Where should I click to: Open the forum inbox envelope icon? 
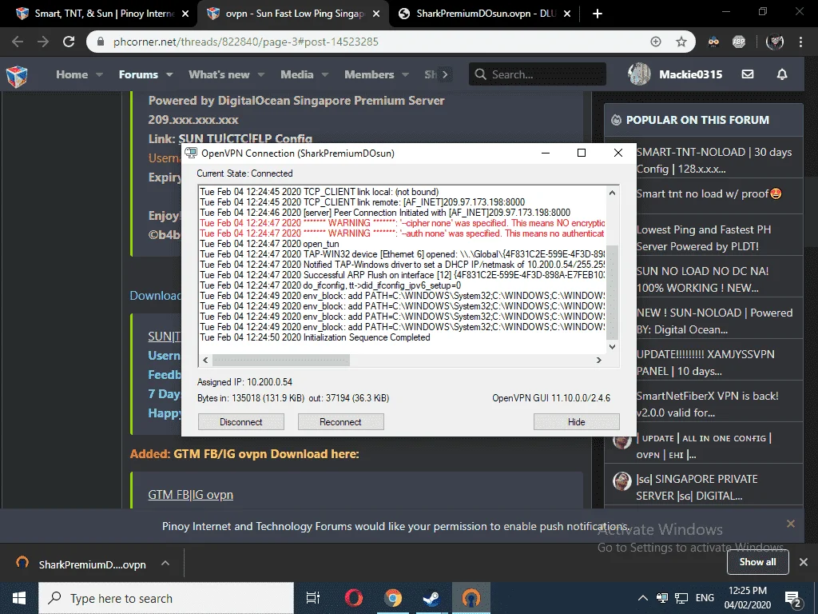click(748, 74)
